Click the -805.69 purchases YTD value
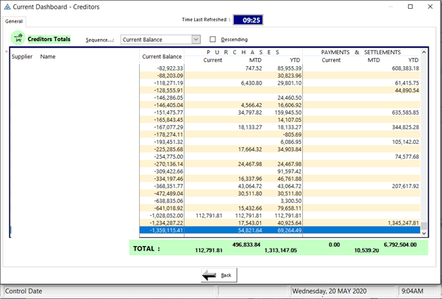The height and width of the screenshot is (299, 442). coord(292,134)
